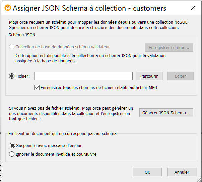Click the Éditer button
This screenshot has width=202, height=182.
pyautogui.click(x=180, y=76)
